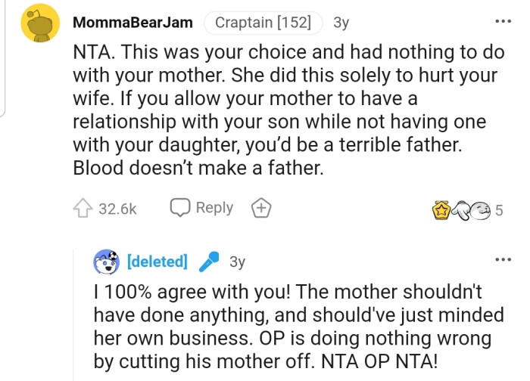Open the three-dot menu on deleted reply
Viewport: 530px width, 381px height.
click(502, 261)
